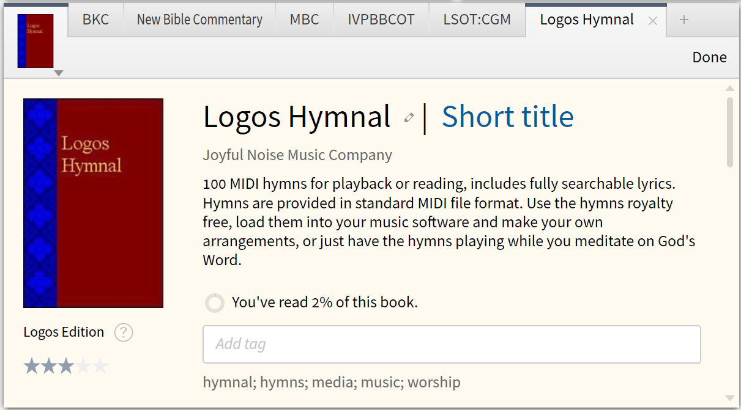The width and height of the screenshot is (741, 410).
Task: Open the New Bible Commentary tab
Action: (199, 20)
